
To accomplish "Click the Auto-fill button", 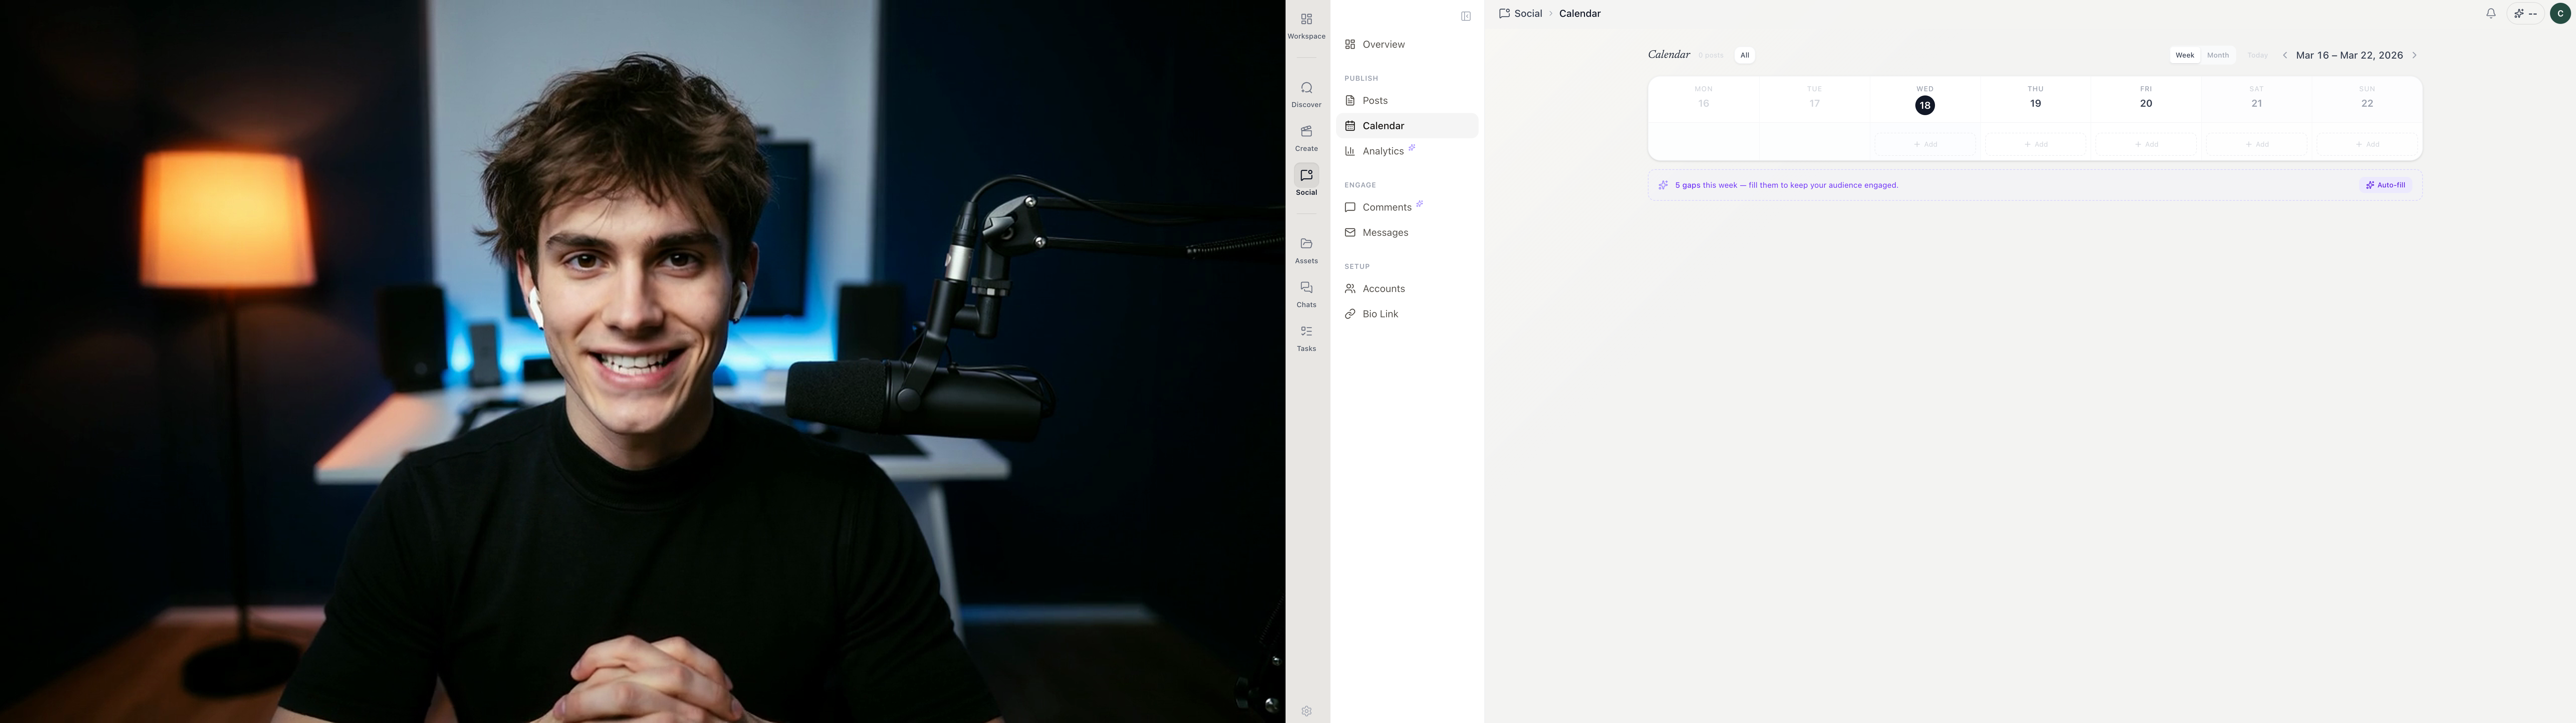I will (2386, 185).
